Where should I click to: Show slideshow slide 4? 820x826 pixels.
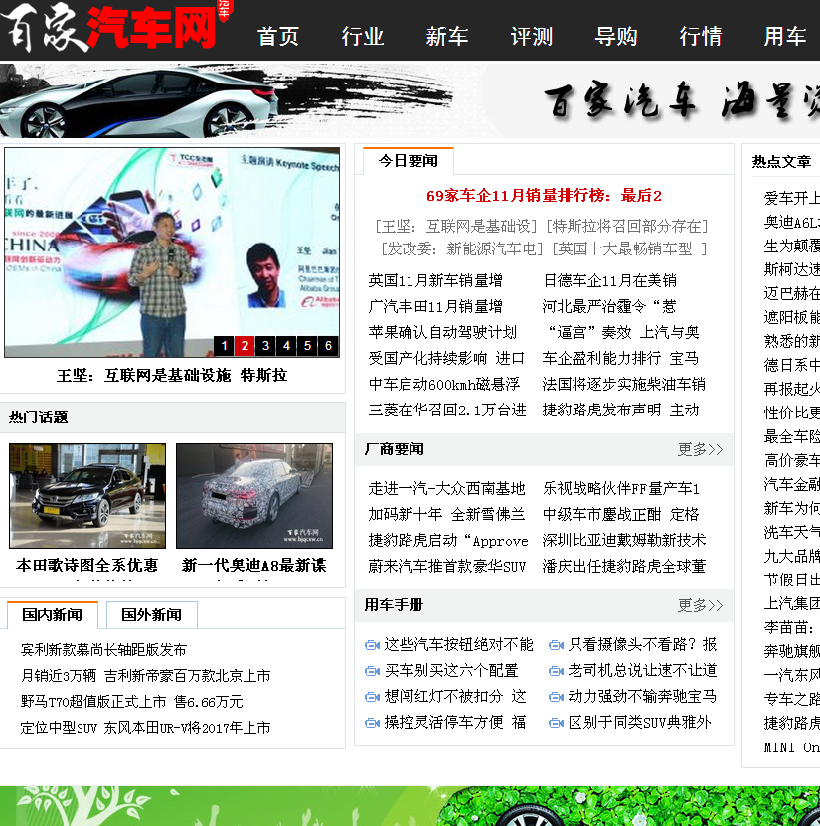(x=286, y=346)
